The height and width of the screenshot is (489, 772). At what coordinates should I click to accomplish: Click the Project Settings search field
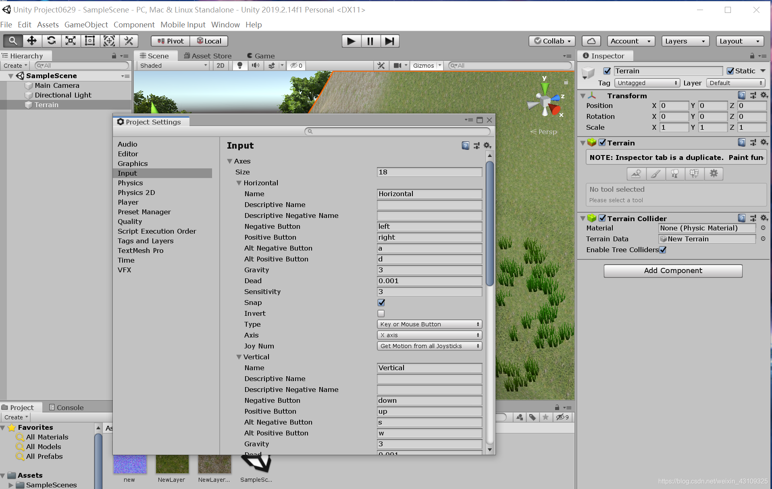[x=397, y=131]
